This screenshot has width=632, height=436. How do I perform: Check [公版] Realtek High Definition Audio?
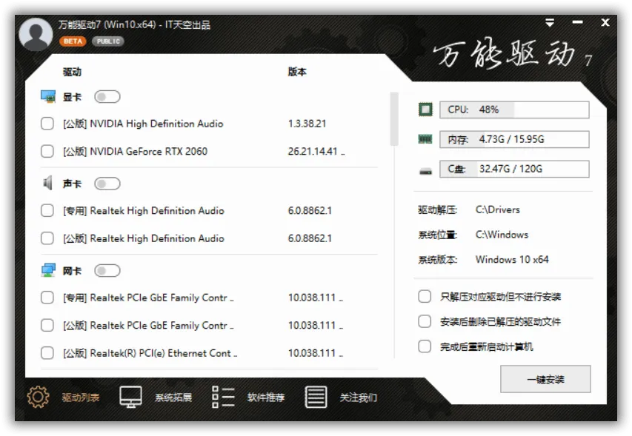tap(47, 238)
